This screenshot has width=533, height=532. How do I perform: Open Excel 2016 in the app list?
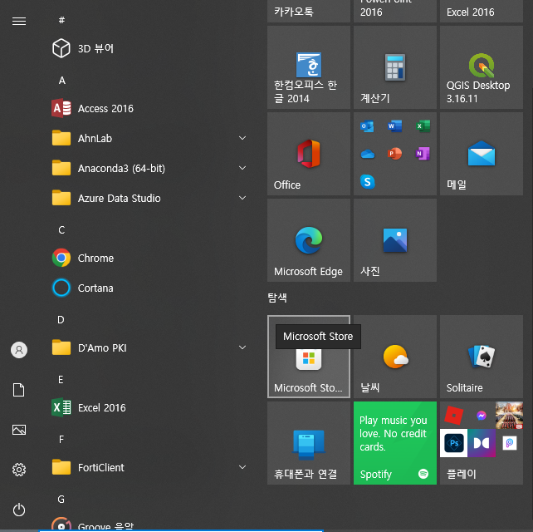[x=148, y=407]
